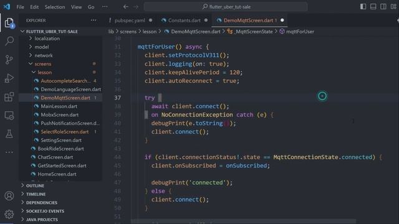Open GetStartedScreen.dart file

62,166
